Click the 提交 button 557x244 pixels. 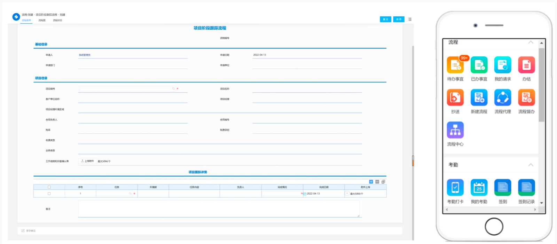385,19
